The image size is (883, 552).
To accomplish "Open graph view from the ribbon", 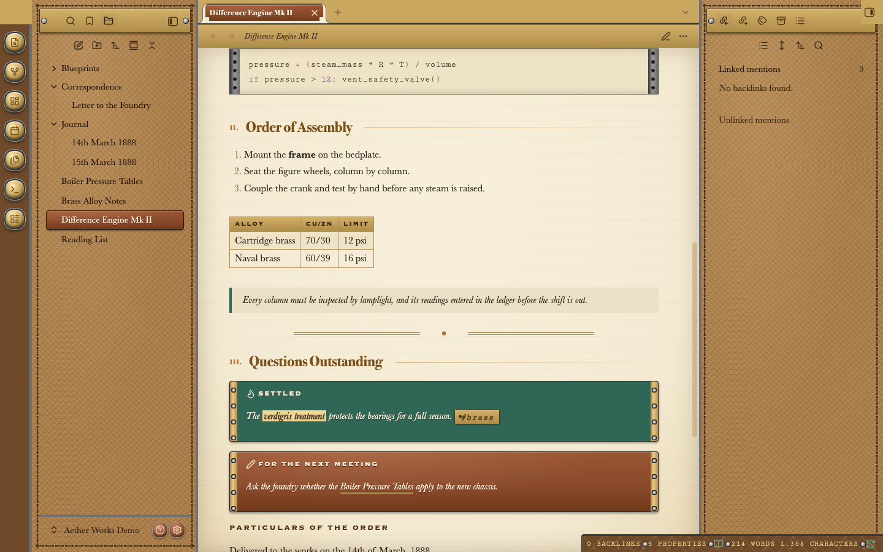I will click(15, 72).
